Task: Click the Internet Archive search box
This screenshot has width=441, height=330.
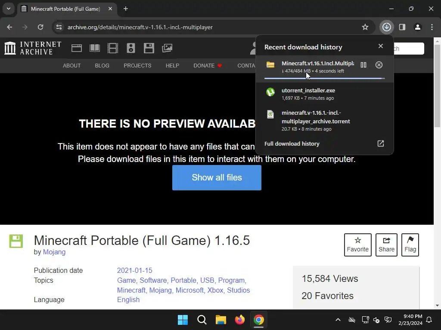Action: (x=408, y=49)
